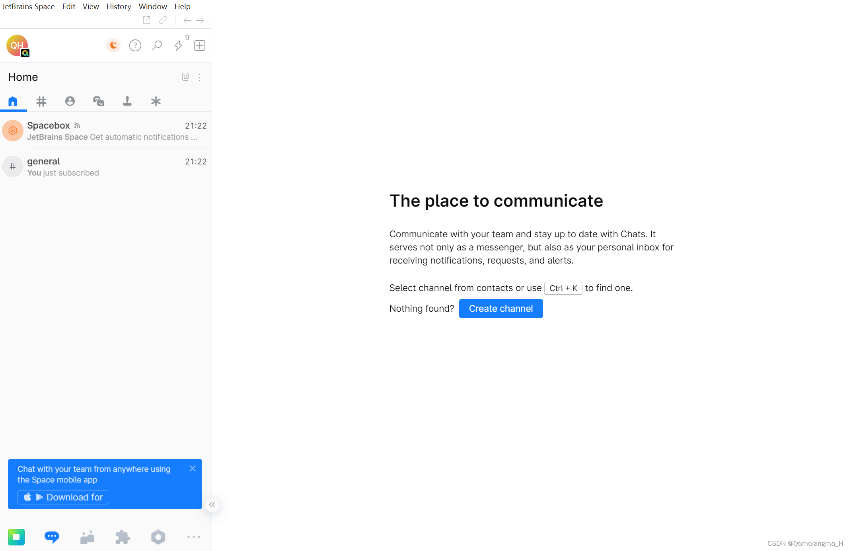Screen dimensions: 849x551
Task: Switch to the person direct messages tab
Action: [x=70, y=101]
